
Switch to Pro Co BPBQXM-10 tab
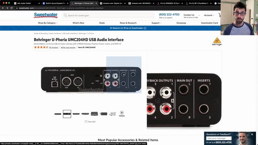(x=169, y=3)
